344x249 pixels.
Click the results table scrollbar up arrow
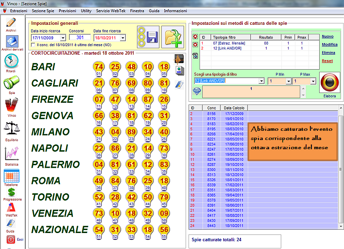pyautogui.click(x=341, y=108)
